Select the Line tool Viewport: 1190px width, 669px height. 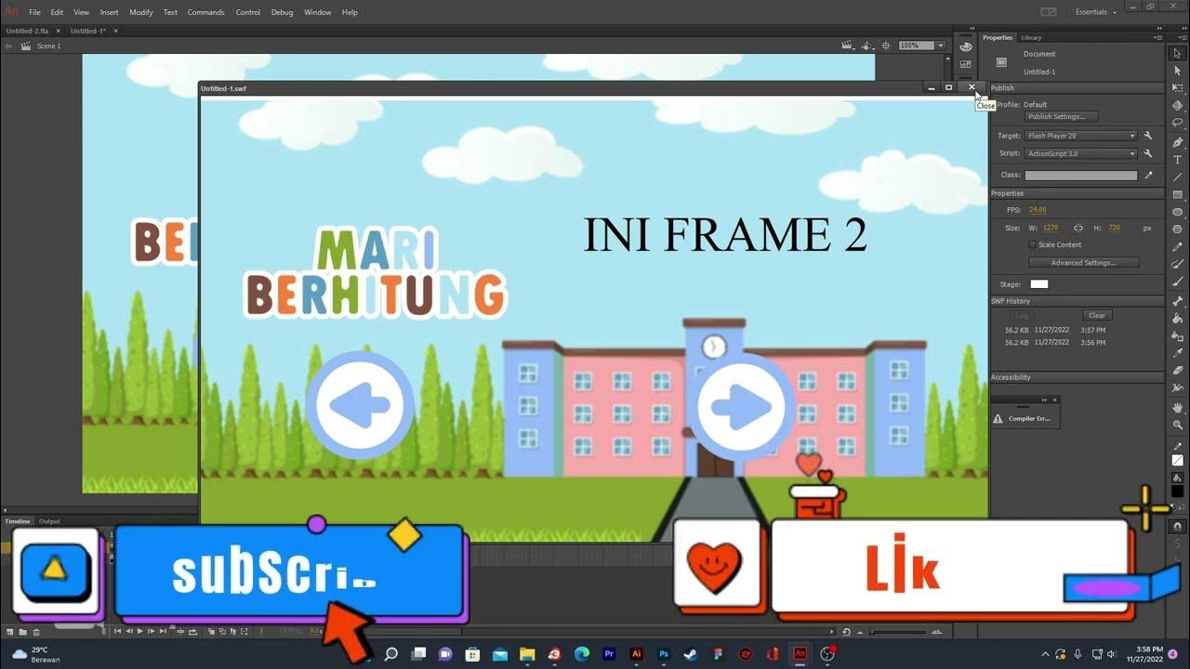coord(1178,177)
